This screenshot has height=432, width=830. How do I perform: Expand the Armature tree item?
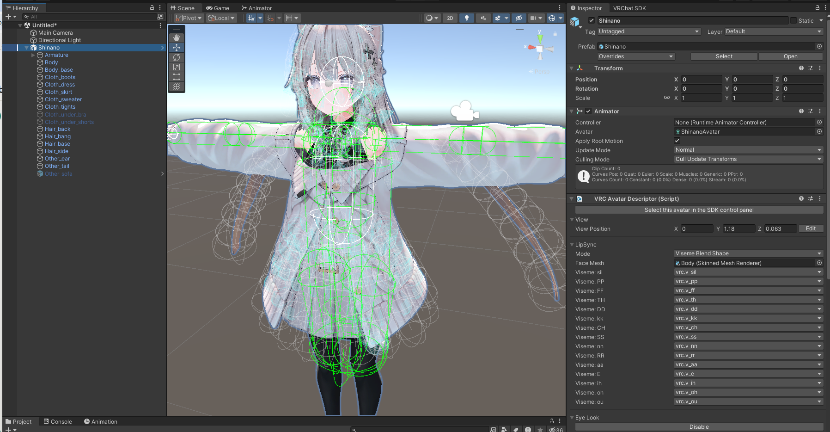[33, 55]
